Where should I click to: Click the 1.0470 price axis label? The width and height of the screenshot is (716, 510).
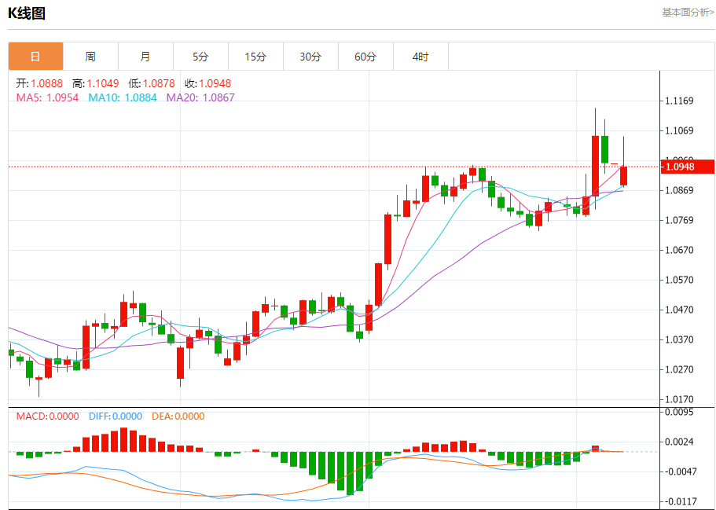pos(680,310)
